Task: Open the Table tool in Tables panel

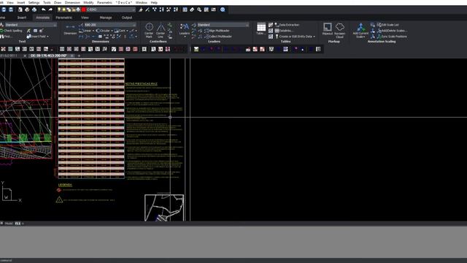Action: click(x=261, y=29)
